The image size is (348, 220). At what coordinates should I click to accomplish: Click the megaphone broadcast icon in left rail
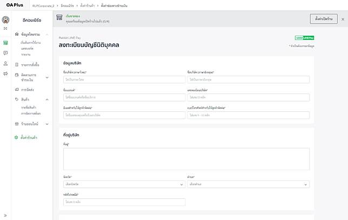(5, 74)
